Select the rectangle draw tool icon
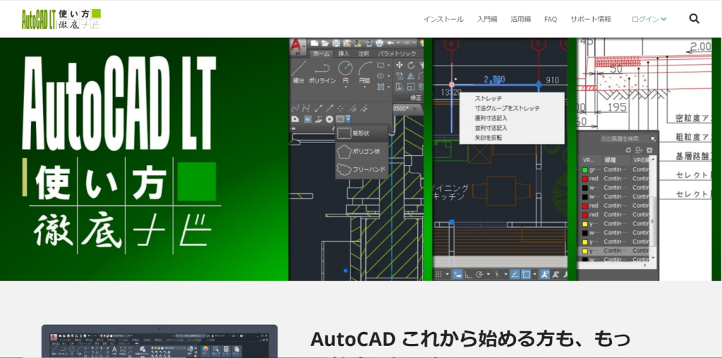The width and height of the screenshot is (722, 358). [x=381, y=65]
